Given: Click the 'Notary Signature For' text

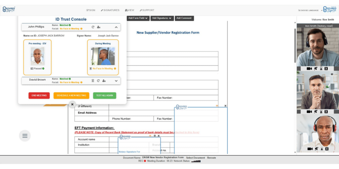Looking at the screenshot, I should tap(129, 152).
